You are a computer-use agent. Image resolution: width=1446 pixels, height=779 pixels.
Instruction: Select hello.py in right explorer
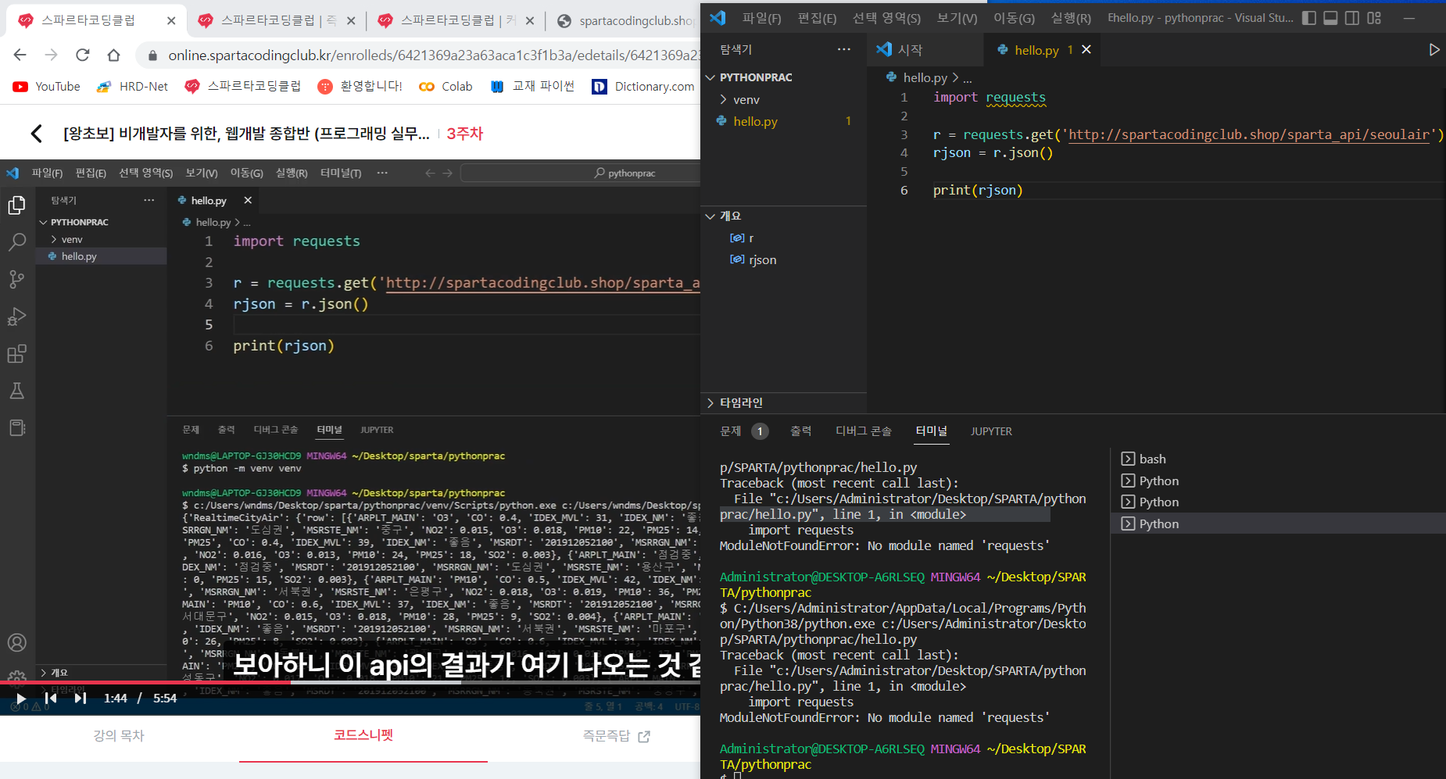(x=784, y=121)
